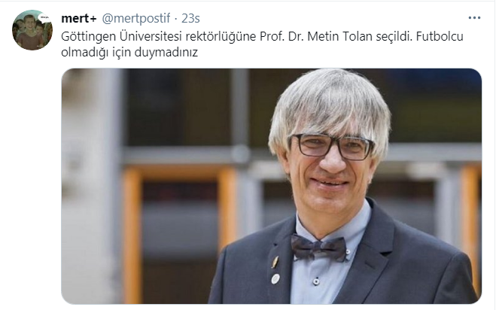Open the attached photo of the professor
Screen dimensions: 496x310
pyautogui.click(x=272, y=187)
